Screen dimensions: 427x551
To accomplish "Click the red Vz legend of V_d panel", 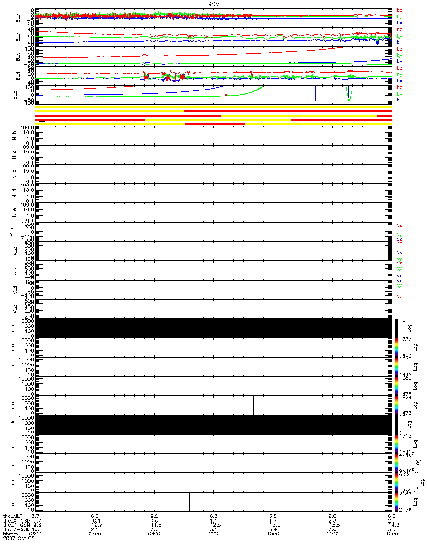I will [399, 297].
